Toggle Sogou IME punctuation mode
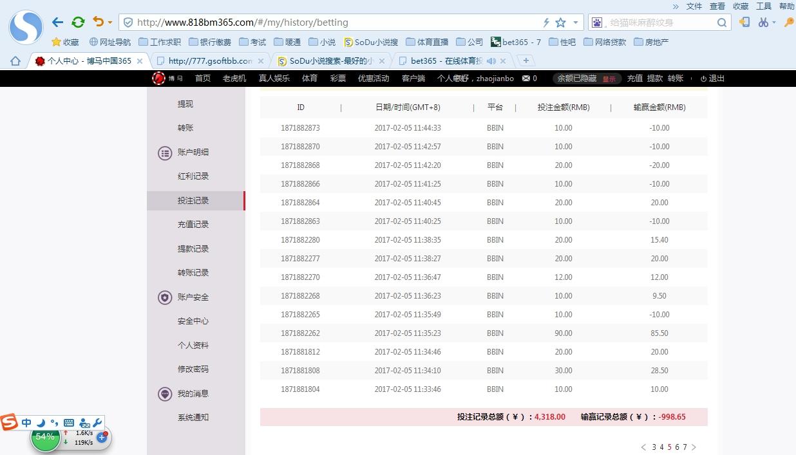Screen dimensions: 796x455 54,423
